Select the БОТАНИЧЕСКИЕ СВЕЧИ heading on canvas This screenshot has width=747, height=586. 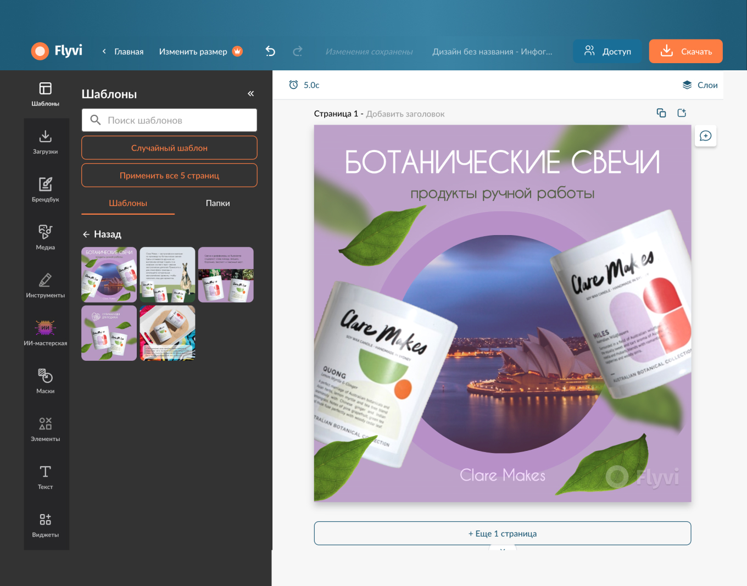click(502, 162)
